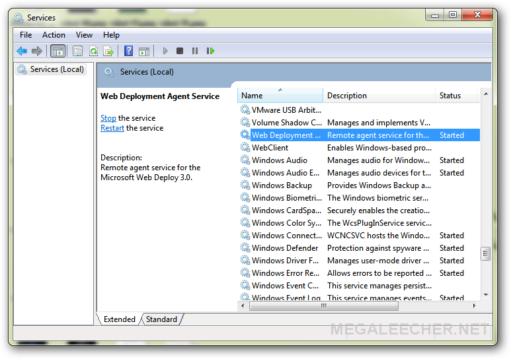Switch to the Standard tab
This screenshot has width=511, height=359.
click(x=161, y=319)
